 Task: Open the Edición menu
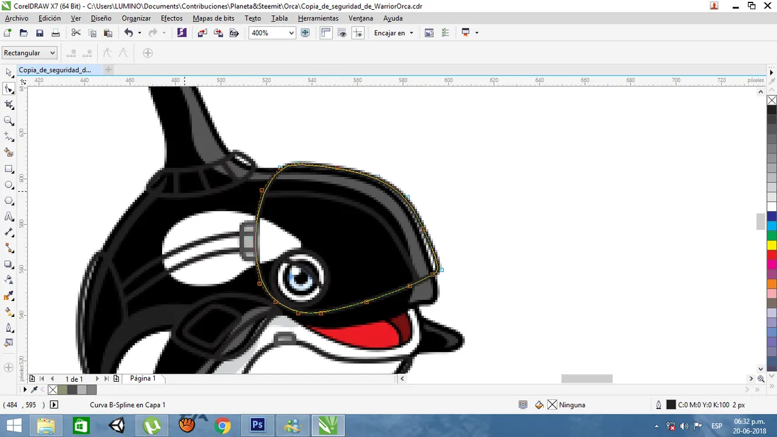(50, 18)
